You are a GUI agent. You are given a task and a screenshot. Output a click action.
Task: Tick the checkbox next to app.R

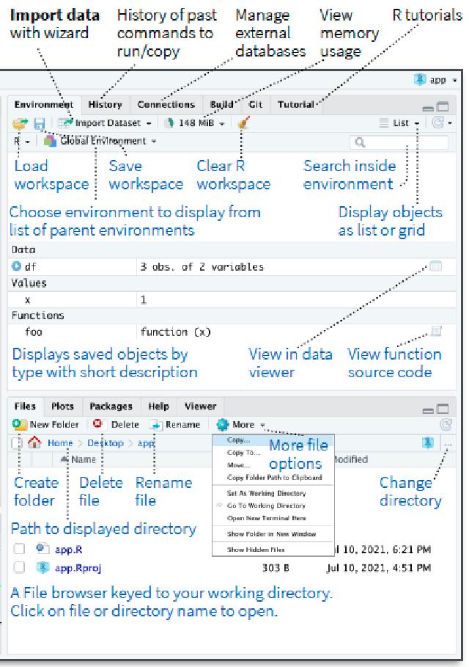[x=19, y=549]
